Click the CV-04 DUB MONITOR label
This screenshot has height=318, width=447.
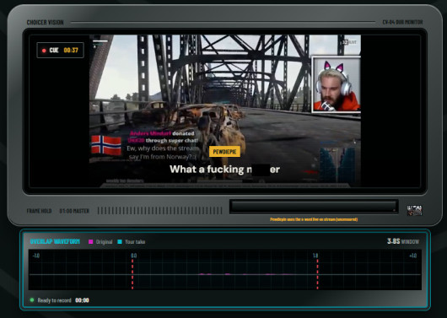point(402,22)
